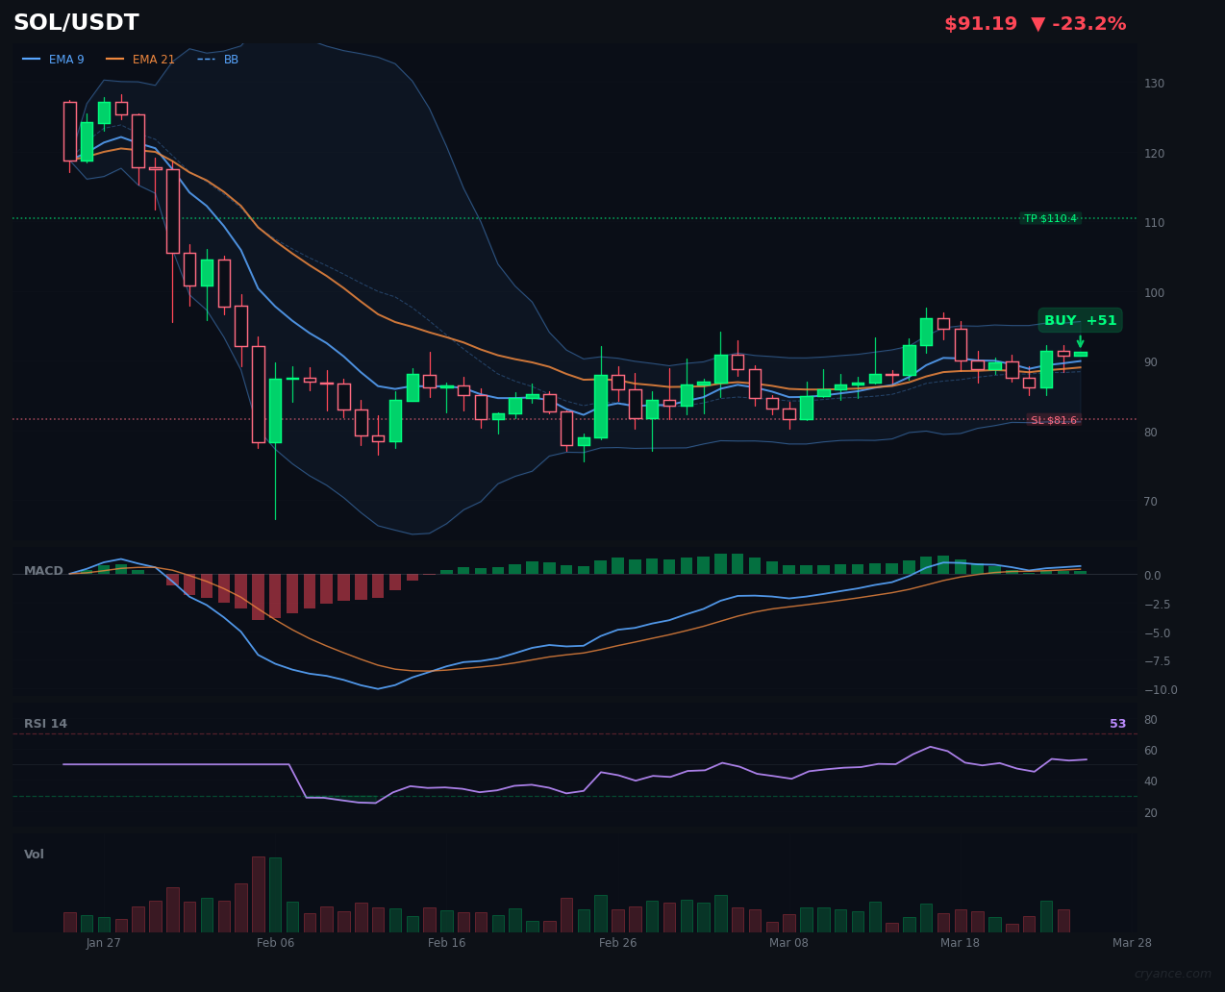Click the dashed BB indicator icon in legend
Viewport: 1225px width, 992px height.
pyautogui.click(x=206, y=59)
